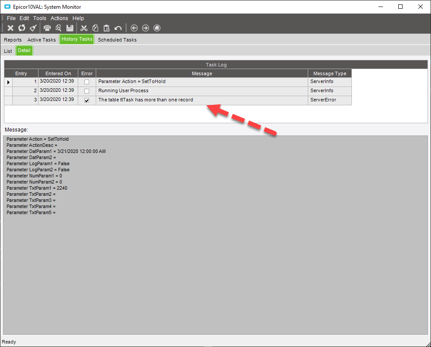Click the Cut scissors toolbar icon
Image resolution: width=431 pixels, height=347 pixels.
[84, 28]
